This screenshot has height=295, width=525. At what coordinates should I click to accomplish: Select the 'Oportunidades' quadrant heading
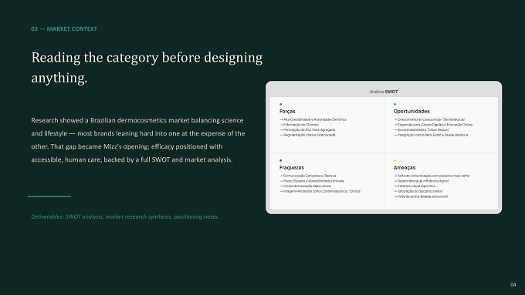(412, 111)
